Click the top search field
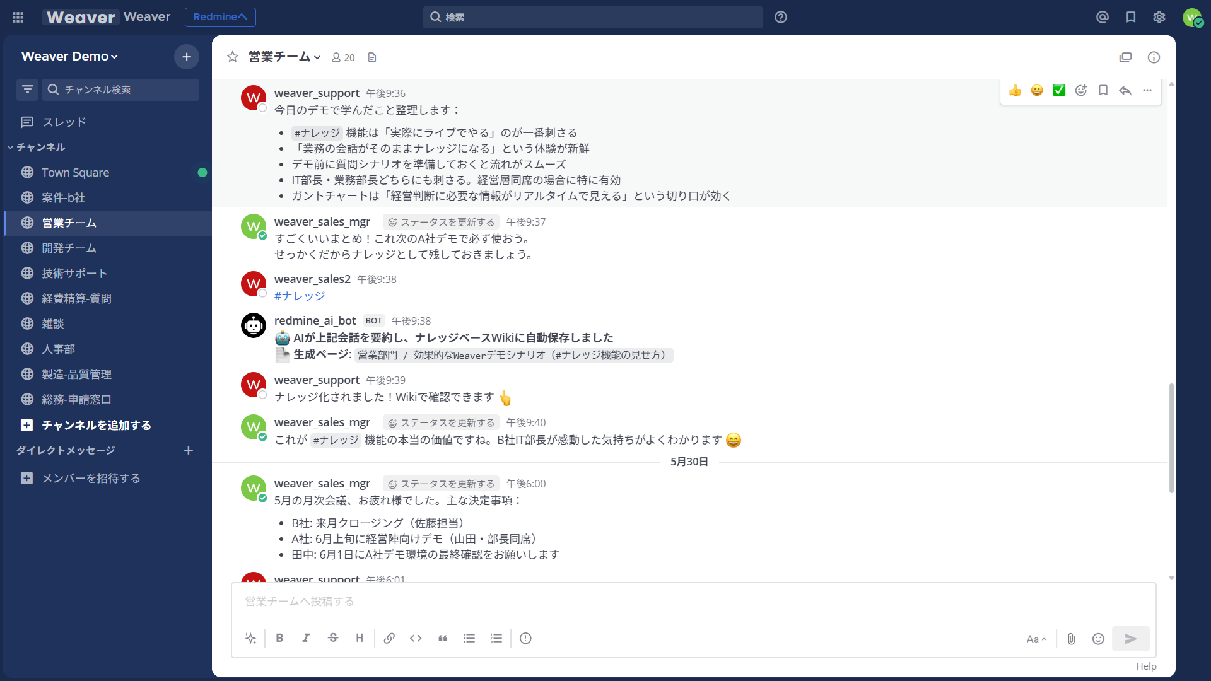Viewport: 1211px width, 681px height. (592, 17)
